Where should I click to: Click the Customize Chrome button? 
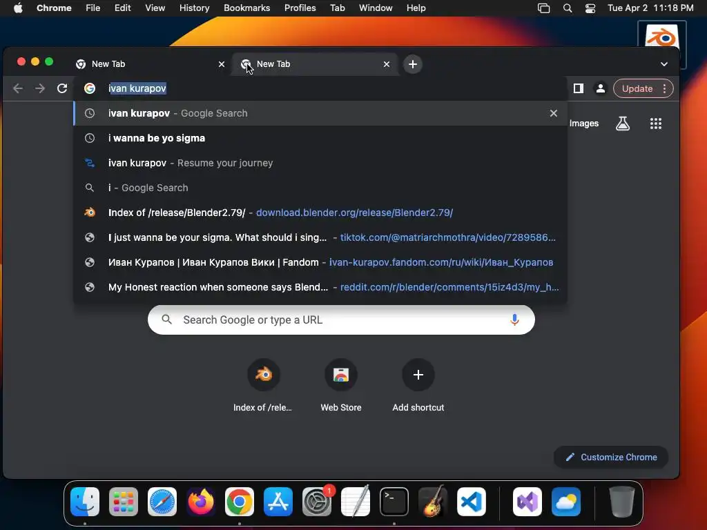611,457
